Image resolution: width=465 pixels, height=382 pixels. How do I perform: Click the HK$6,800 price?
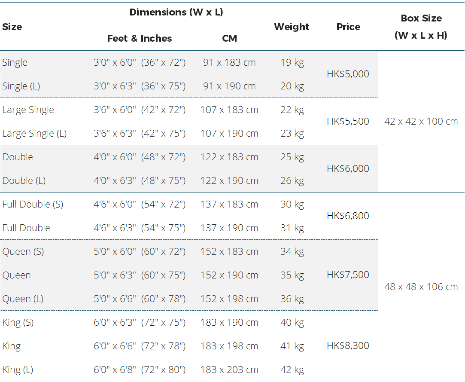point(348,216)
